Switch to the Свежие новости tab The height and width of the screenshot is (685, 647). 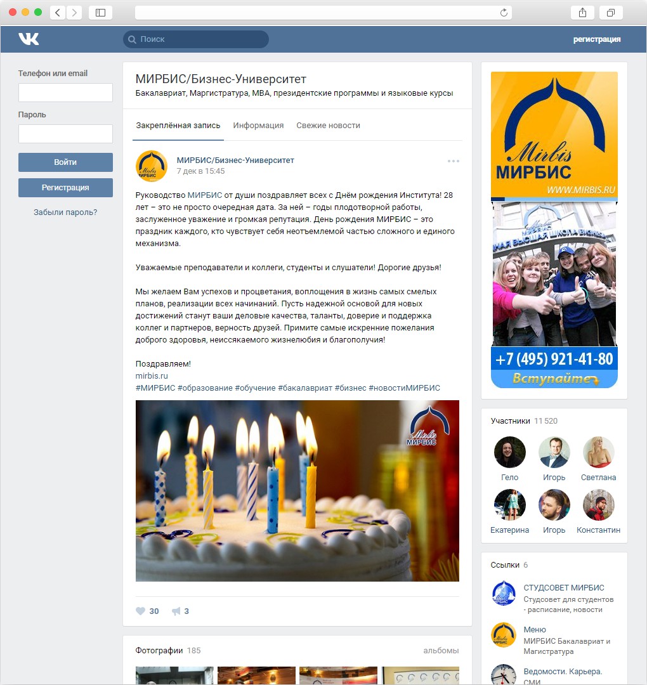pos(328,126)
